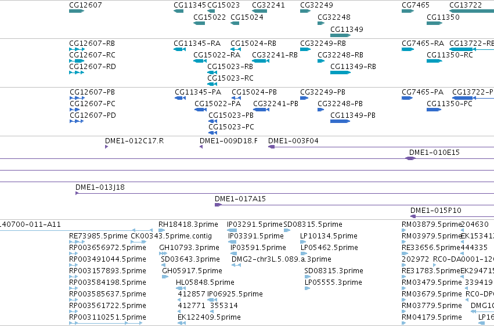Image resolution: width=494 pixels, height=326 pixels.
Task: Select transcript CG12607-RB
Action: [x=77, y=49]
